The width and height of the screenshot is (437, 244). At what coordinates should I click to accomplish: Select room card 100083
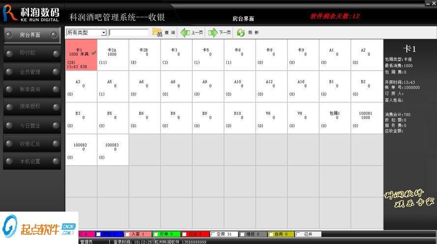pyautogui.click(x=113, y=150)
